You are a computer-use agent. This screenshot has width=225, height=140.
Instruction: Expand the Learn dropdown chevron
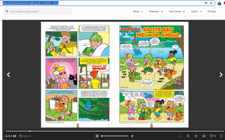click(x=201, y=11)
